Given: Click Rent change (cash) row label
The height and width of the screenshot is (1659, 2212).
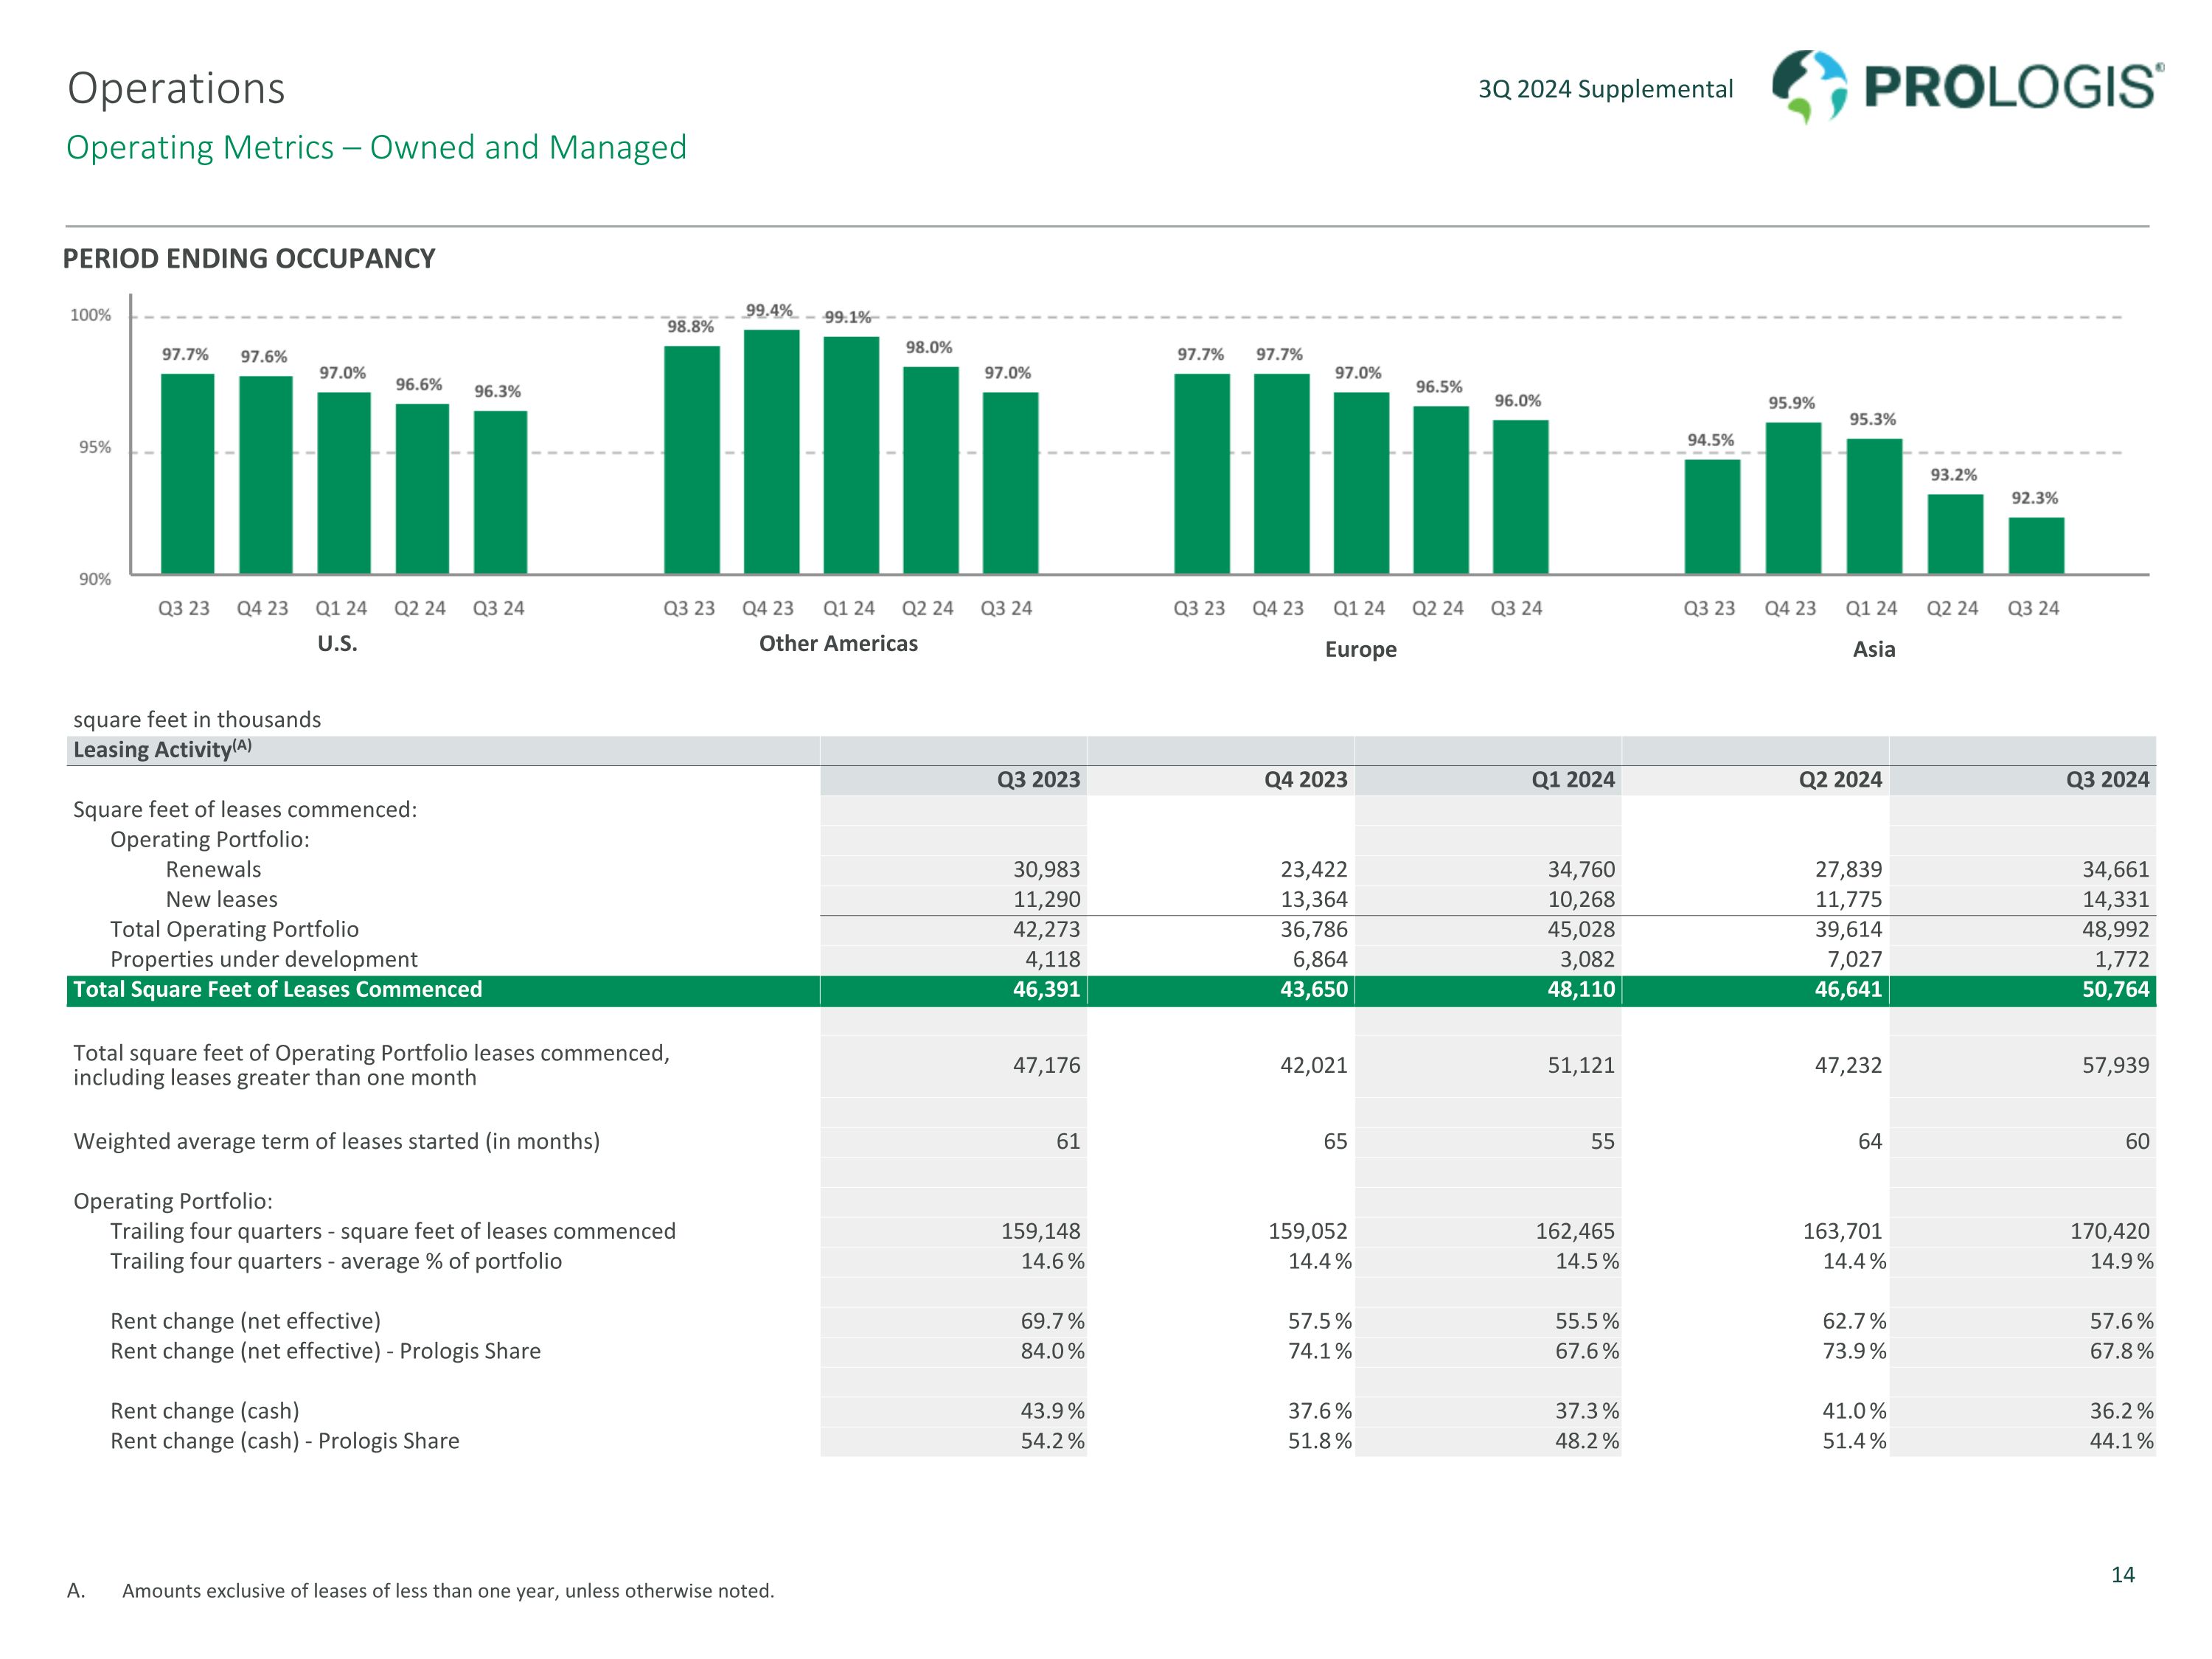Looking at the screenshot, I should pyautogui.click(x=204, y=1411).
